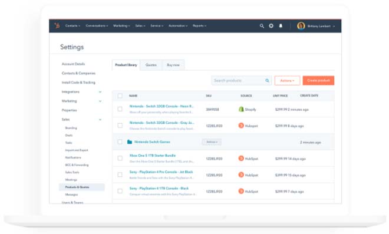Sort by the SKU column header
The image size is (389, 234).
click(x=209, y=96)
